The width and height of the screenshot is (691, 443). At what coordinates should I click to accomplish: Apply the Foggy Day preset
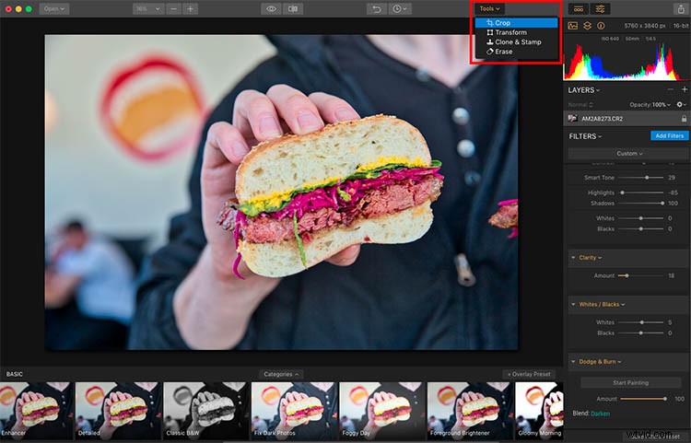point(382,411)
